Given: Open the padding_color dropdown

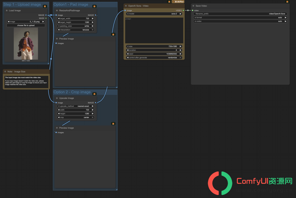Looking at the screenshot, I should [76, 26].
